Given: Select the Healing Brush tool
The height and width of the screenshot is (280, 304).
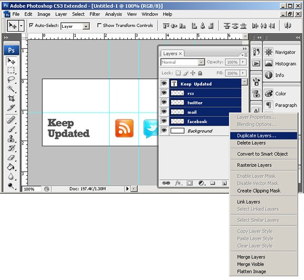Looking at the screenshot, I should pos(11,120).
